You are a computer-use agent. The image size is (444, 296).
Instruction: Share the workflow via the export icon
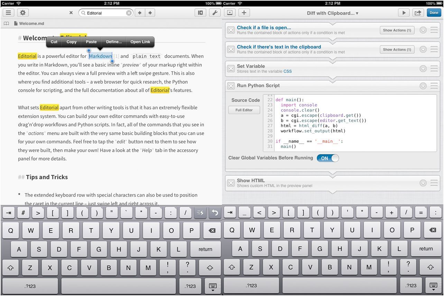[418, 12]
